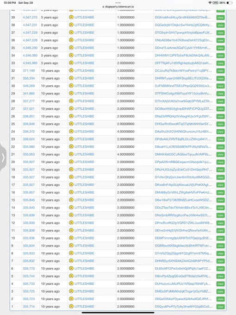Click LITTLESHIBE coin icon in row 1
Viewport: 236px width, 315px height.
coord(71,307)
